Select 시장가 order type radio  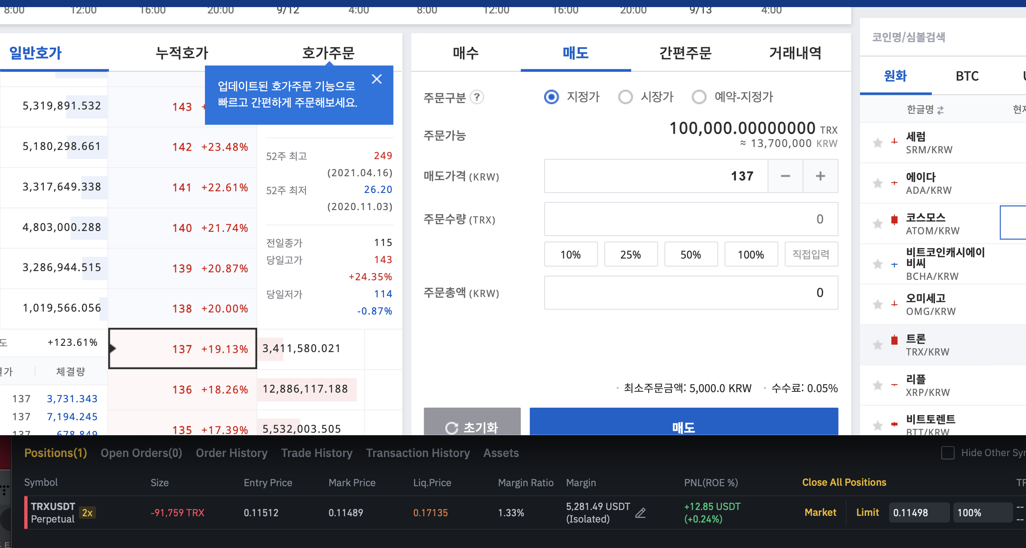coord(625,97)
